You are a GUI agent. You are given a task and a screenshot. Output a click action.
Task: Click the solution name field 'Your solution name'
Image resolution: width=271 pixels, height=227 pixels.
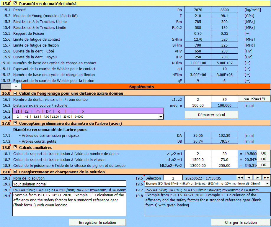pyautogui.click(x=69, y=184)
